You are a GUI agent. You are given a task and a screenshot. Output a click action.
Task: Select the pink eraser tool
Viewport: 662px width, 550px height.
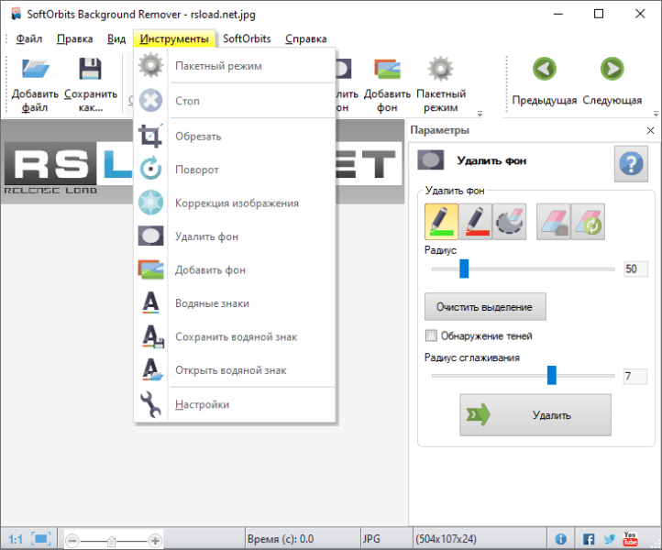click(x=554, y=222)
